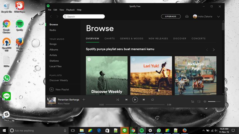Open Local Files in sidebar
Image resolution: width=239 pixels, height=134 pixels.
55,66
